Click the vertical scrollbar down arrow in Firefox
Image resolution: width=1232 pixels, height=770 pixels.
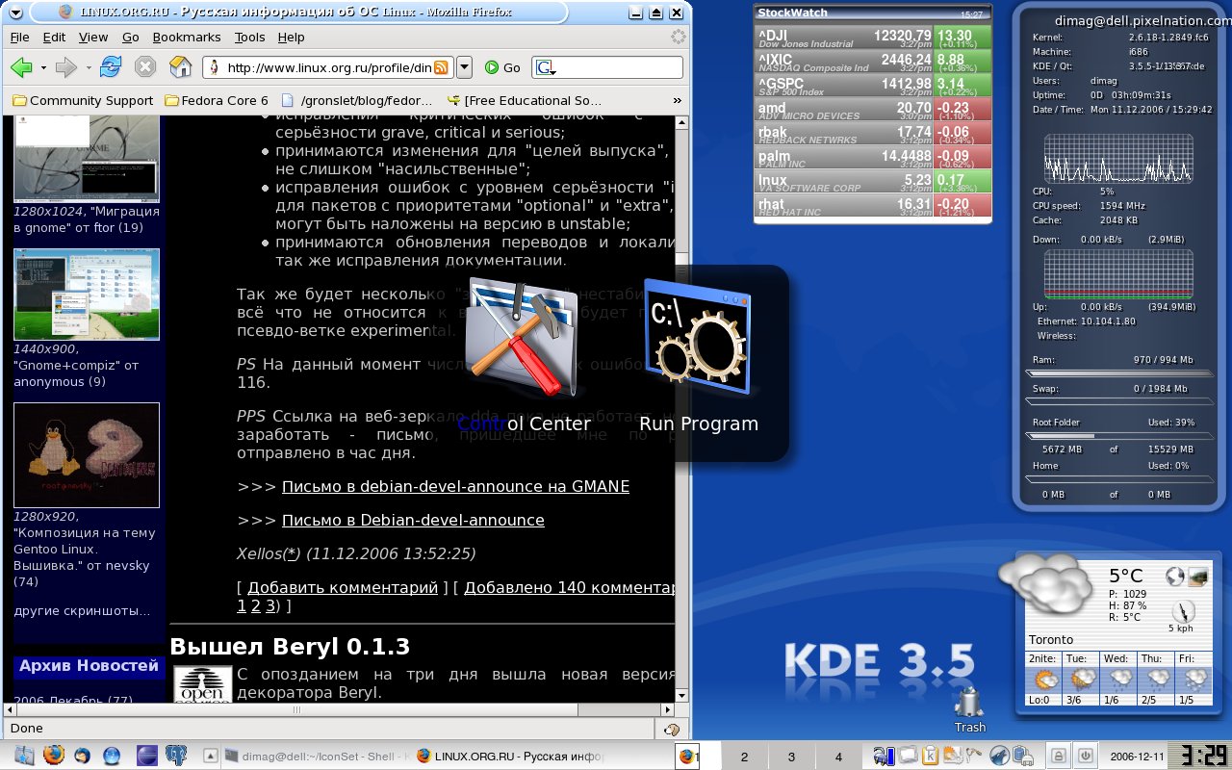click(x=682, y=696)
